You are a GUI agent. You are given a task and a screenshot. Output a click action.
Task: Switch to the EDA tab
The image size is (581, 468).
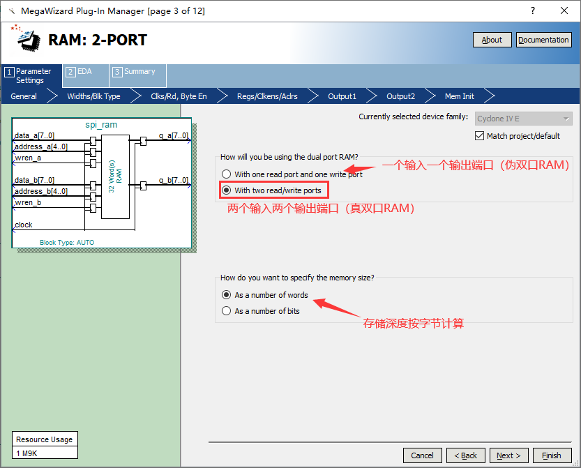click(84, 71)
